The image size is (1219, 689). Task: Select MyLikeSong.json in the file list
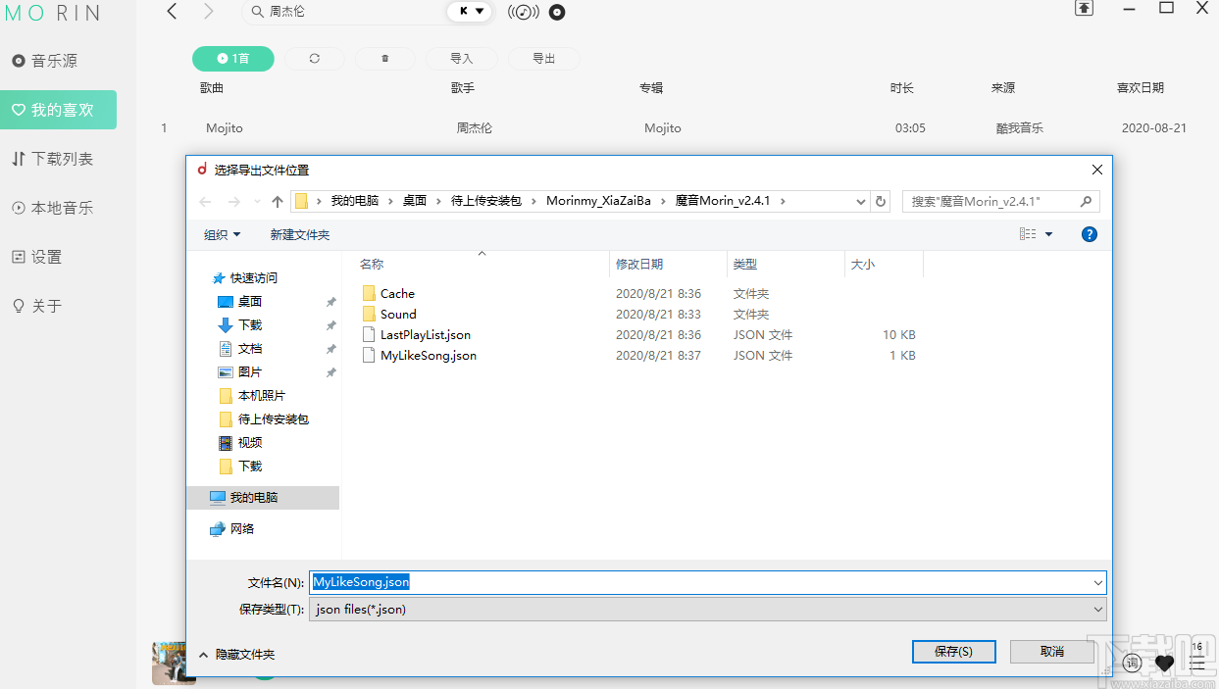coord(429,356)
